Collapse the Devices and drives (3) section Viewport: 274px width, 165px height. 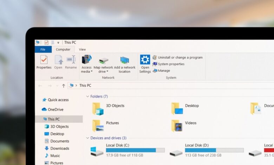coord(87,138)
